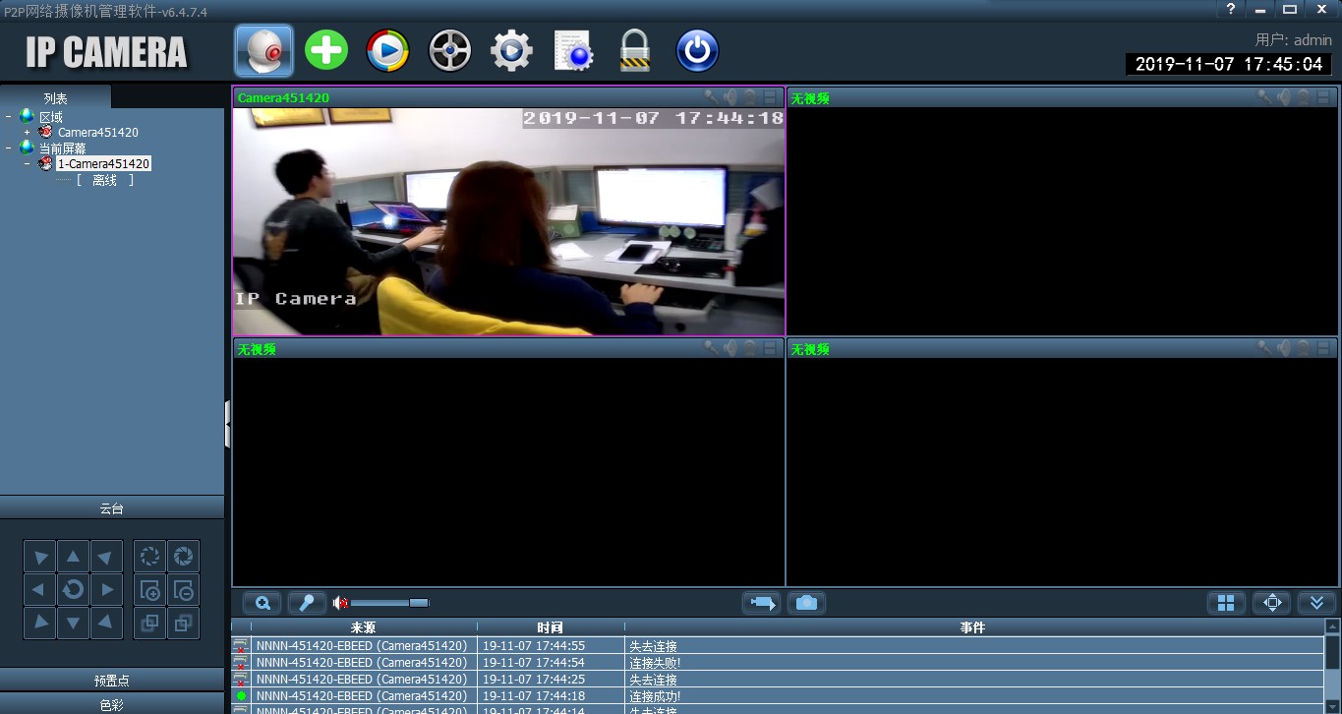Select 1-Camera451420 in the device tree

coord(103,164)
